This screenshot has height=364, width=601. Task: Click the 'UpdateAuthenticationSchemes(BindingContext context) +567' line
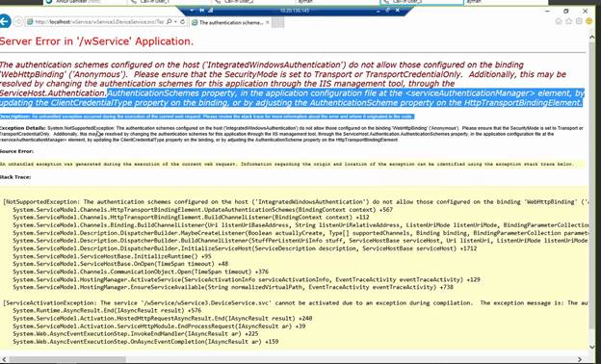pos(203,210)
